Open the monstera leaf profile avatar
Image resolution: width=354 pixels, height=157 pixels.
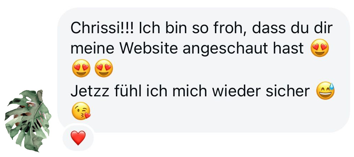(x=28, y=121)
